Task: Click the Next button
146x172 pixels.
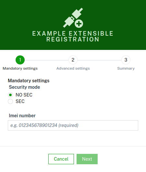Action: (x=87, y=159)
